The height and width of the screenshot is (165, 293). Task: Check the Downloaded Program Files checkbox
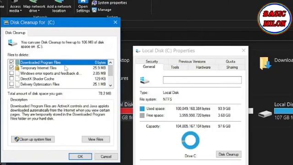click(x=11, y=62)
